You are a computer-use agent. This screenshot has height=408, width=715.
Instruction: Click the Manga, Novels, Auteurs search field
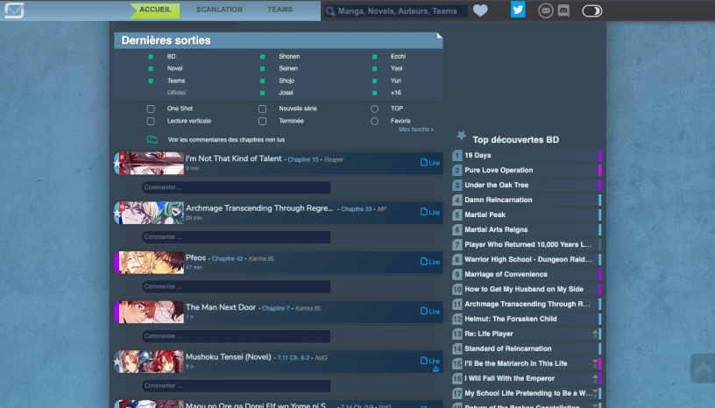pyautogui.click(x=396, y=11)
